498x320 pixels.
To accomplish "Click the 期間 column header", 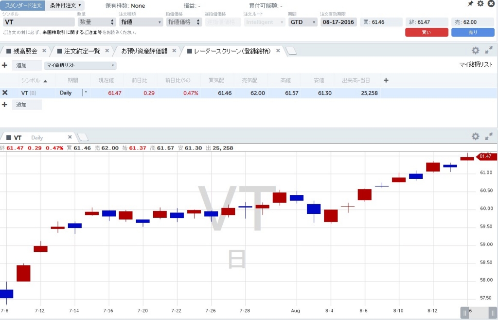I will (73, 80).
